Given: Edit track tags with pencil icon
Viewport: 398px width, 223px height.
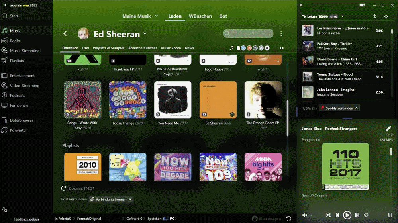Looking at the screenshot, I should pos(388,128).
